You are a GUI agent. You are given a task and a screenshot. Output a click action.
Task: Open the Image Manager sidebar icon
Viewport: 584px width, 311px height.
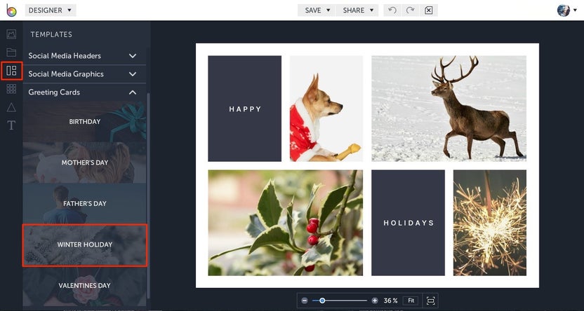click(11, 34)
